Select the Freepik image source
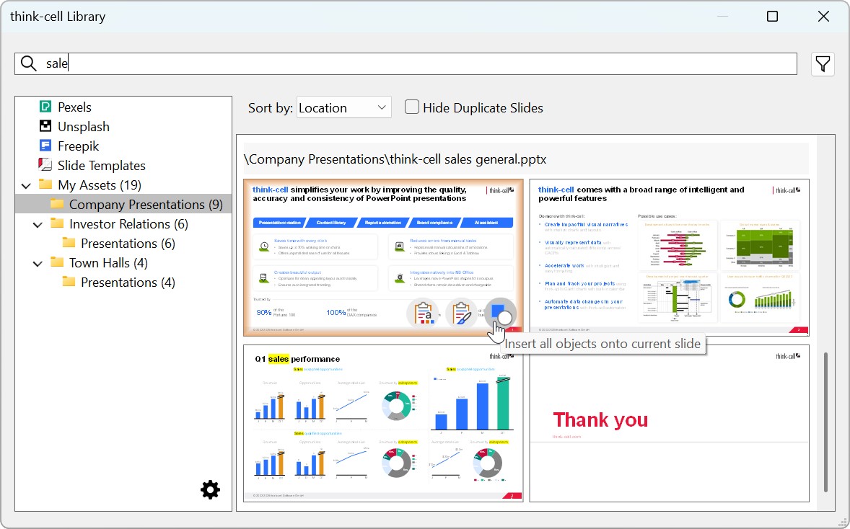 [78, 146]
